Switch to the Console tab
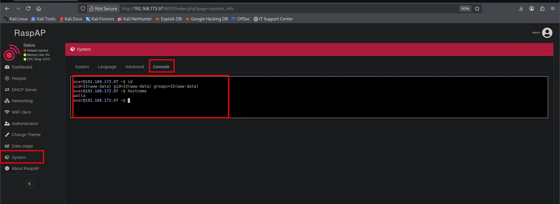This screenshot has height=204, width=560. pyautogui.click(x=161, y=67)
